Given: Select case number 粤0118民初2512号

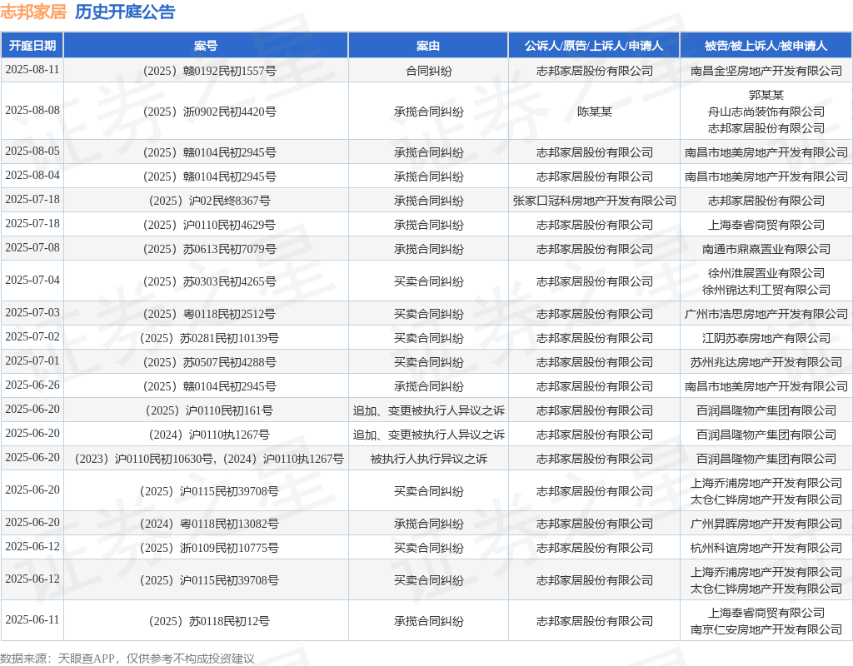Looking at the screenshot, I should (209, 314).
